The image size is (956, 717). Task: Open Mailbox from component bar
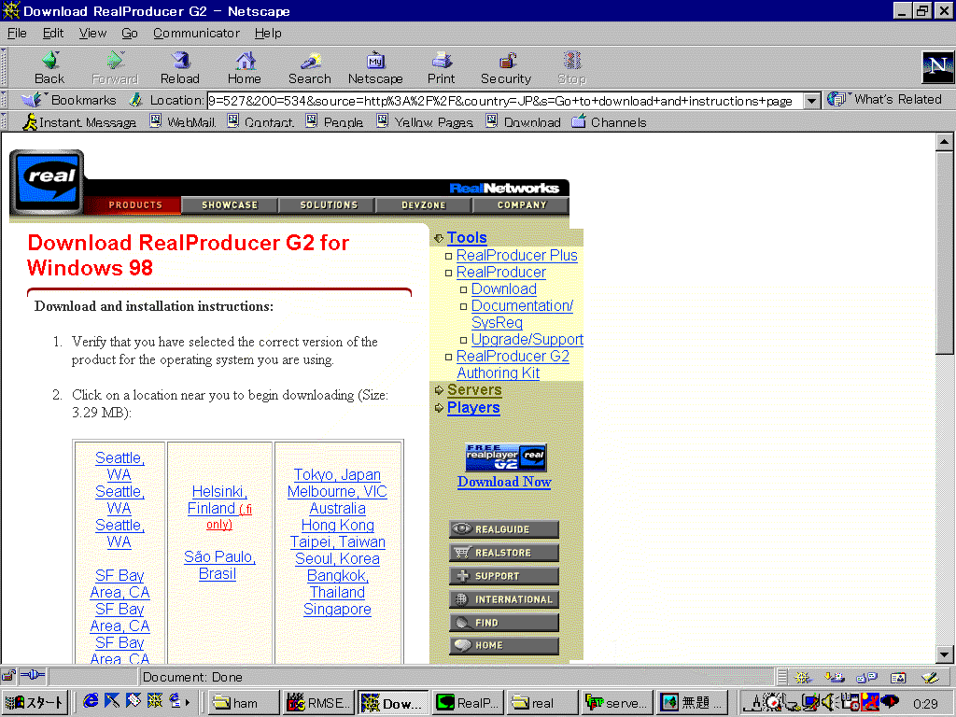(835, 677)
